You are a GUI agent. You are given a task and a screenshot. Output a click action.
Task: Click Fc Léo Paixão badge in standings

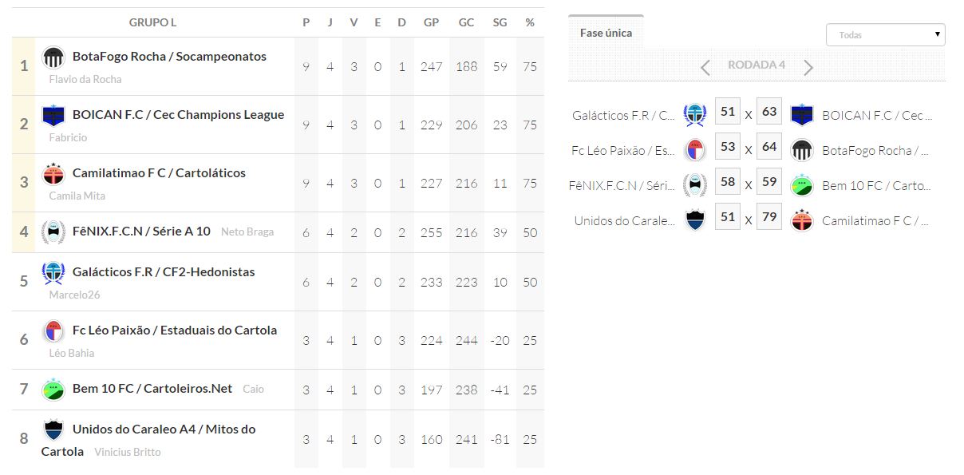click(53, 331)
